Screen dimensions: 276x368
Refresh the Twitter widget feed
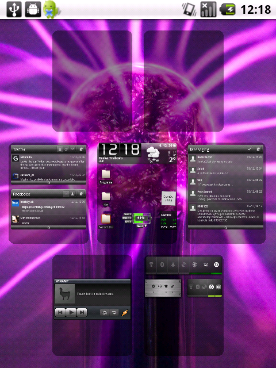coord(48,182)
